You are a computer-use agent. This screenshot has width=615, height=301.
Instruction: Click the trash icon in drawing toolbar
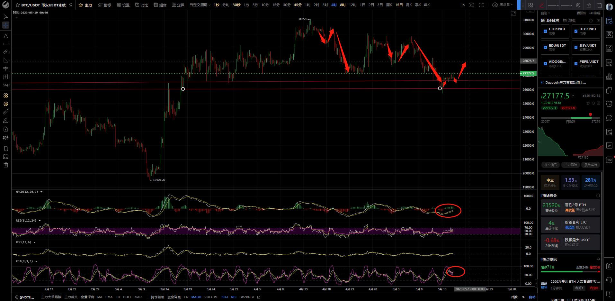[600, 5]
